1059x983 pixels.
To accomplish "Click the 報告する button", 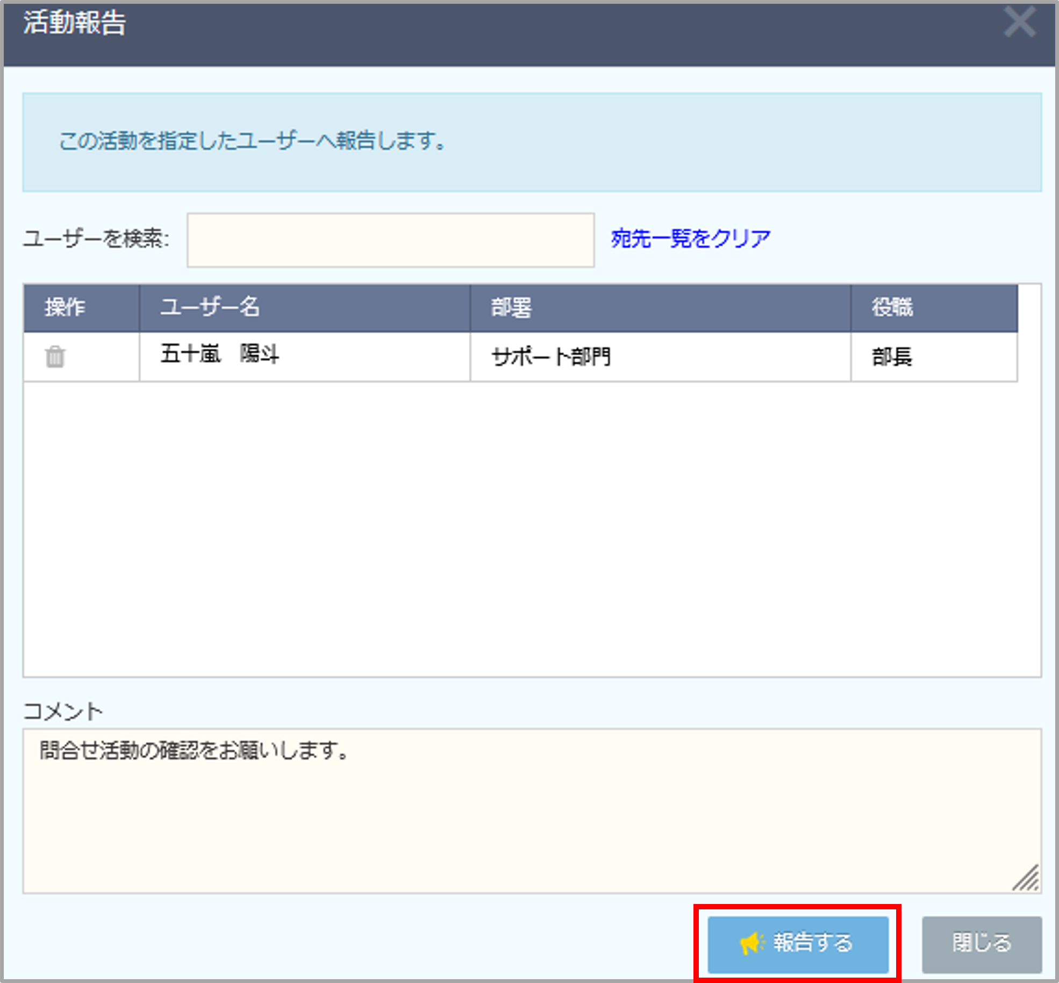I will 798,944.
